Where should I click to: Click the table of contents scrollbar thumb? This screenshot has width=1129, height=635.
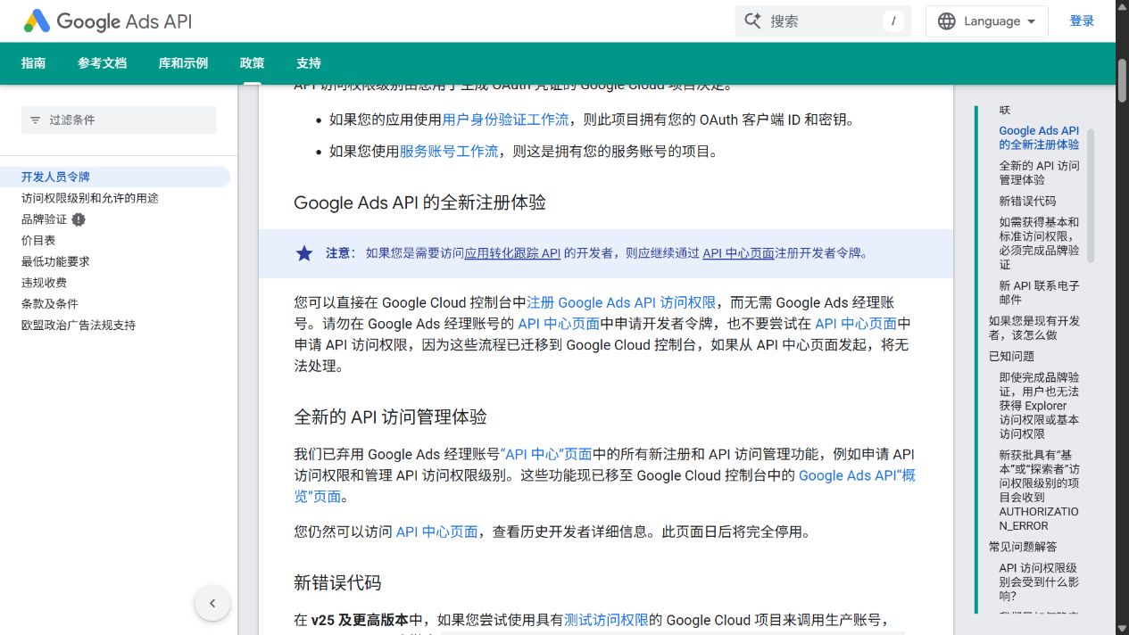(x=1090, y=195)
